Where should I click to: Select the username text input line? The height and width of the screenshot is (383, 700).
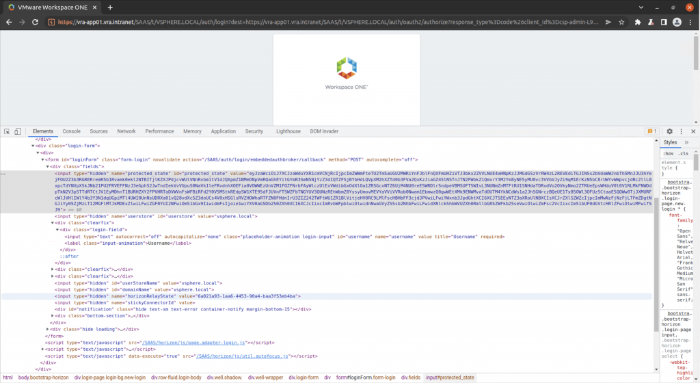pos(284,237)
